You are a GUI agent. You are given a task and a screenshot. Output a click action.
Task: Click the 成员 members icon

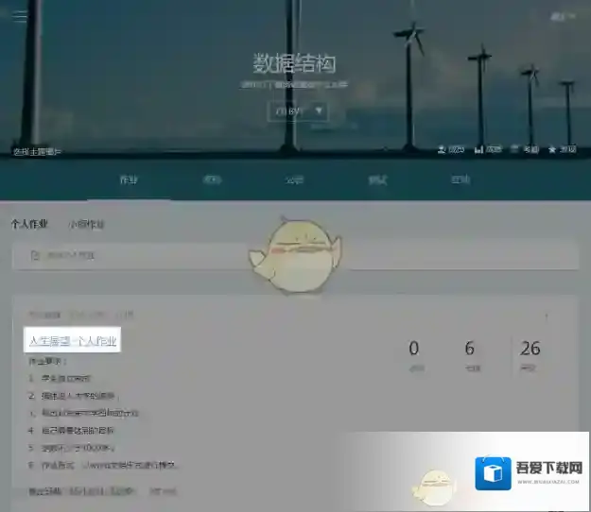point(451,150)
